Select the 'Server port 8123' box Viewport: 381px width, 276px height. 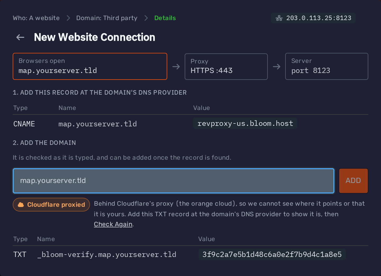[327, 66]
